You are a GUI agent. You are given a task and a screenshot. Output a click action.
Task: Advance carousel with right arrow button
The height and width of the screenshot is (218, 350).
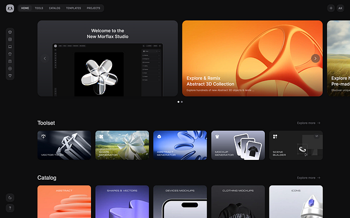[316, 58]
